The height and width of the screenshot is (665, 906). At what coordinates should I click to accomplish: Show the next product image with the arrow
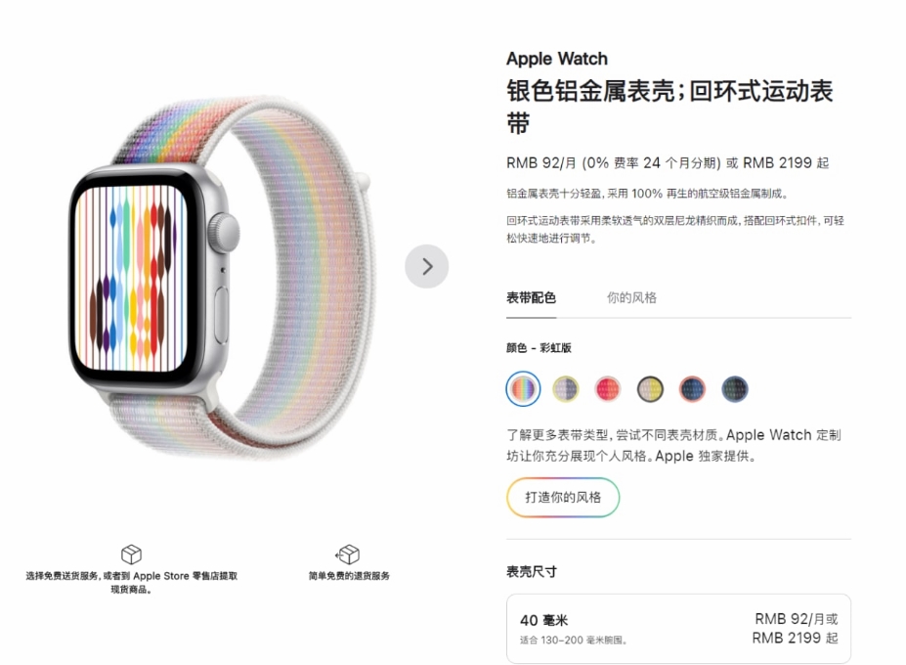pos(426,267)
